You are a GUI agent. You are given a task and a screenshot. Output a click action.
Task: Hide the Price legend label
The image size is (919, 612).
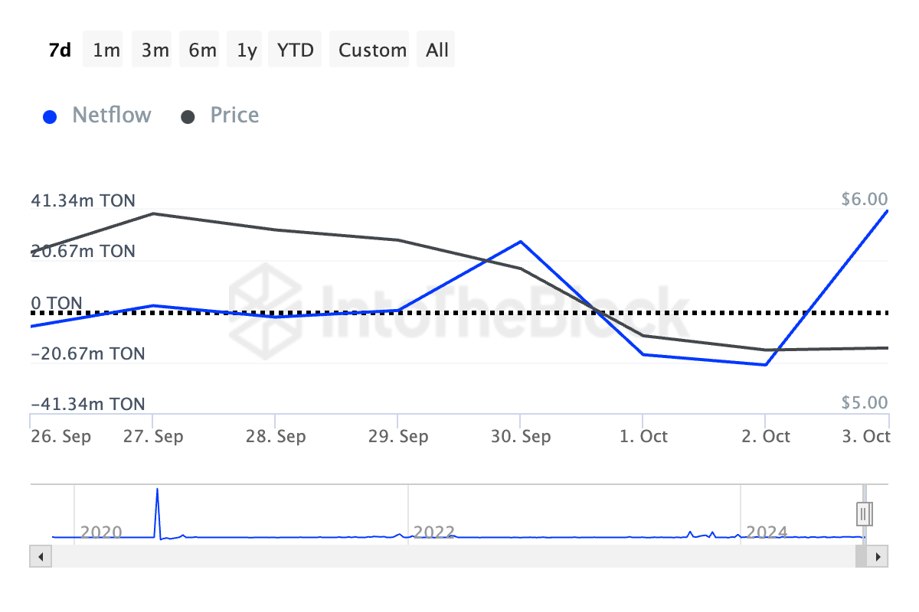click(x=234, y=116)
